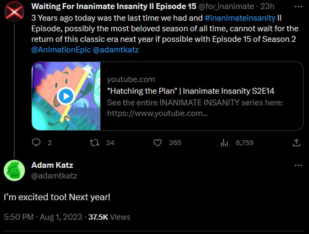
Task: Click the reply speech bubble icon
Action: coord(36,143)
